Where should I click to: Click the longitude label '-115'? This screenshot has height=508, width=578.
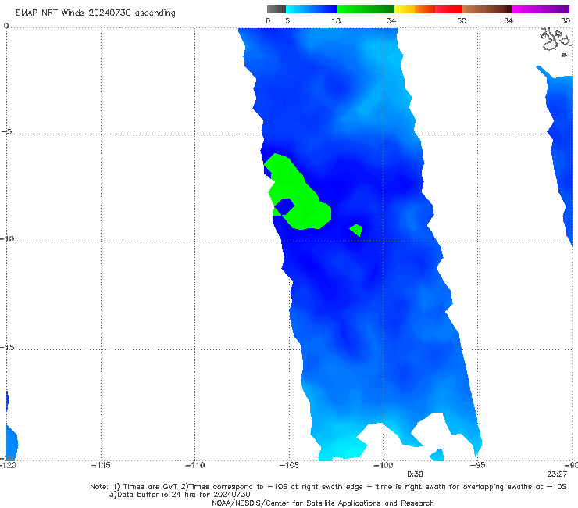pyautogui.click(x=101, y=465)
